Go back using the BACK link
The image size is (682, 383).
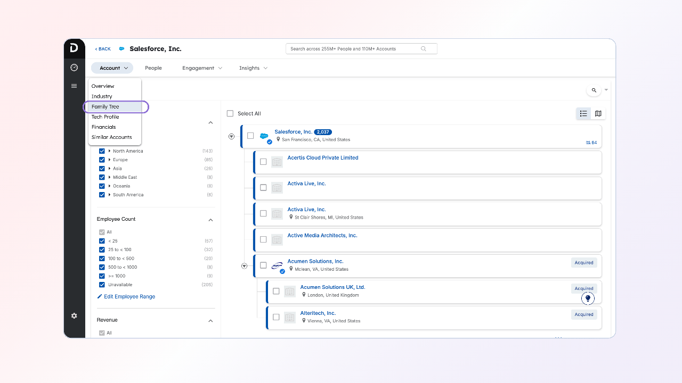tap(103, 49)
